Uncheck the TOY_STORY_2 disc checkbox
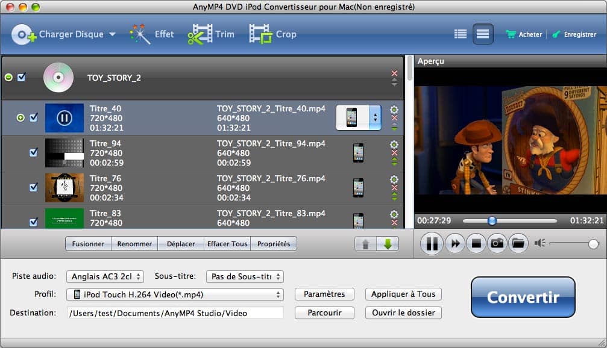Viewport: 607px width, 348px height. coord(22,77)
